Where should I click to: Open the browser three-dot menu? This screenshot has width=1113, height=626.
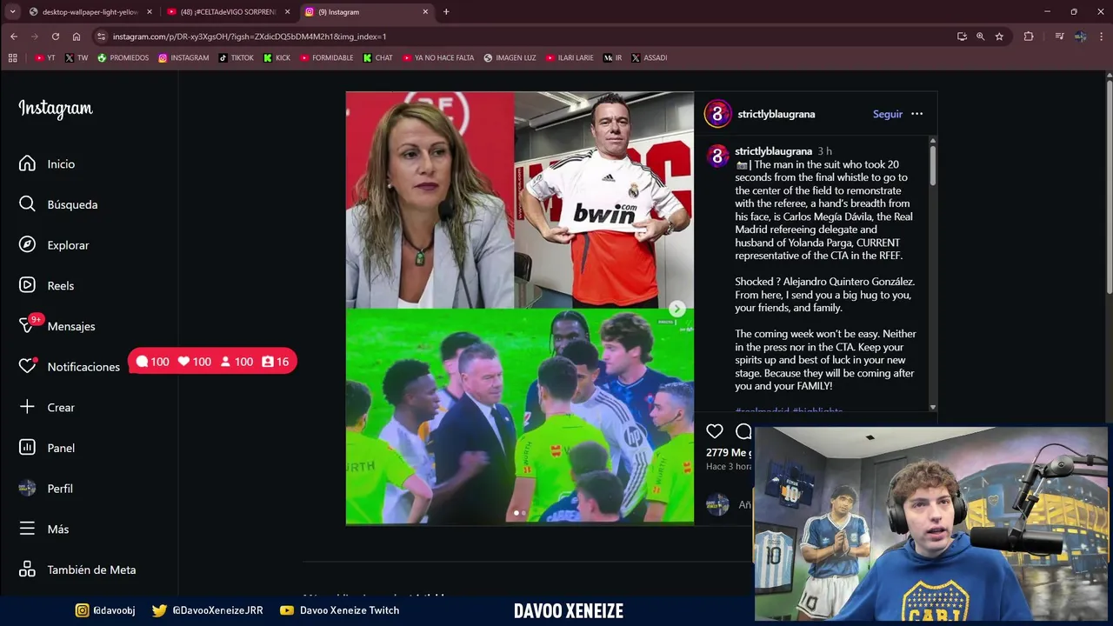point(1102,37)
